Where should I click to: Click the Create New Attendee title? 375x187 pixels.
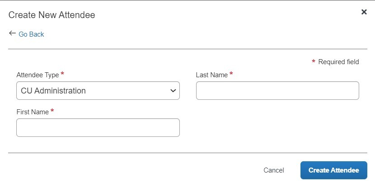pos(52,15)
